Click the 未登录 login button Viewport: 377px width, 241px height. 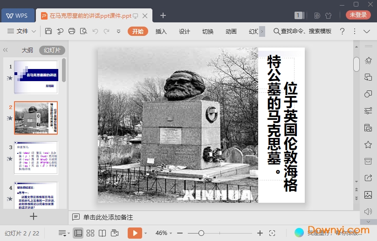[358, 15]
